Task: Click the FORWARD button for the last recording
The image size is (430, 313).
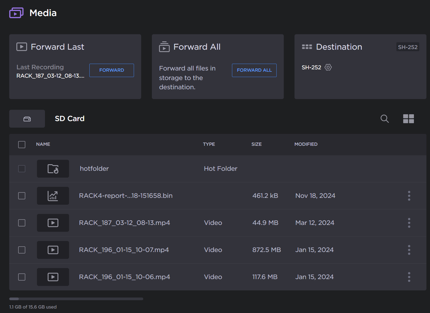Action: [x=111, y=70]
